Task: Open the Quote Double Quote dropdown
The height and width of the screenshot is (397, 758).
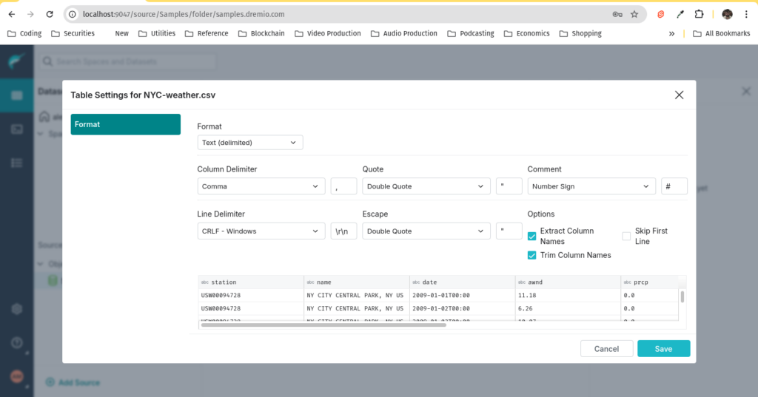Action: click(x=426, y=186)
